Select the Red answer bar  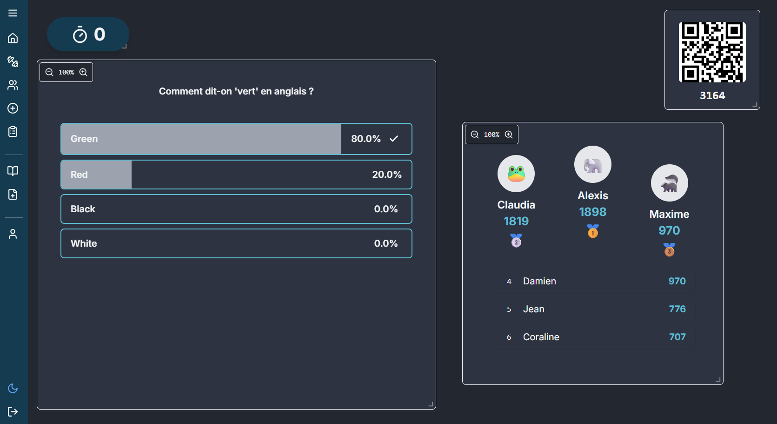click(236, 175)
